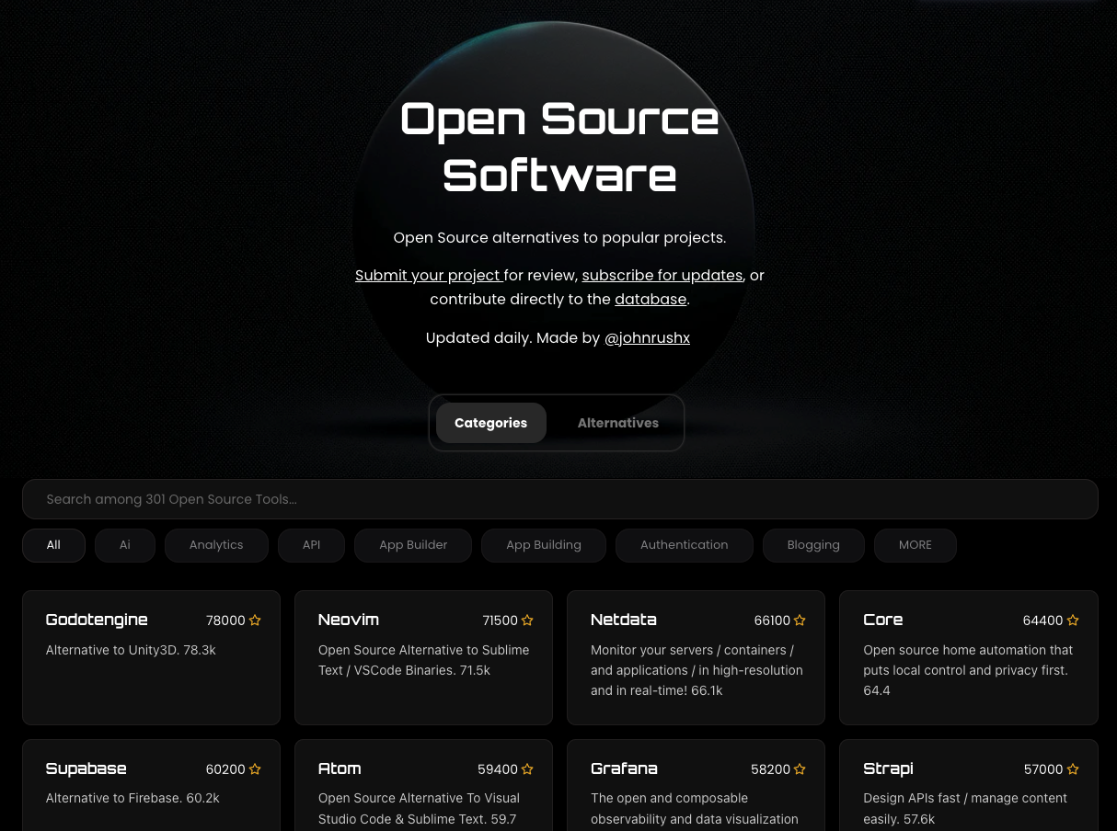Click the 71500 star count
1117x831 pixels.
(500, 620)
